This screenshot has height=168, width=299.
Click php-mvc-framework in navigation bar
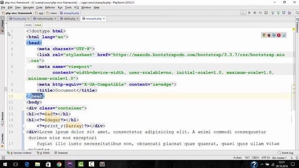pos(17,13)
